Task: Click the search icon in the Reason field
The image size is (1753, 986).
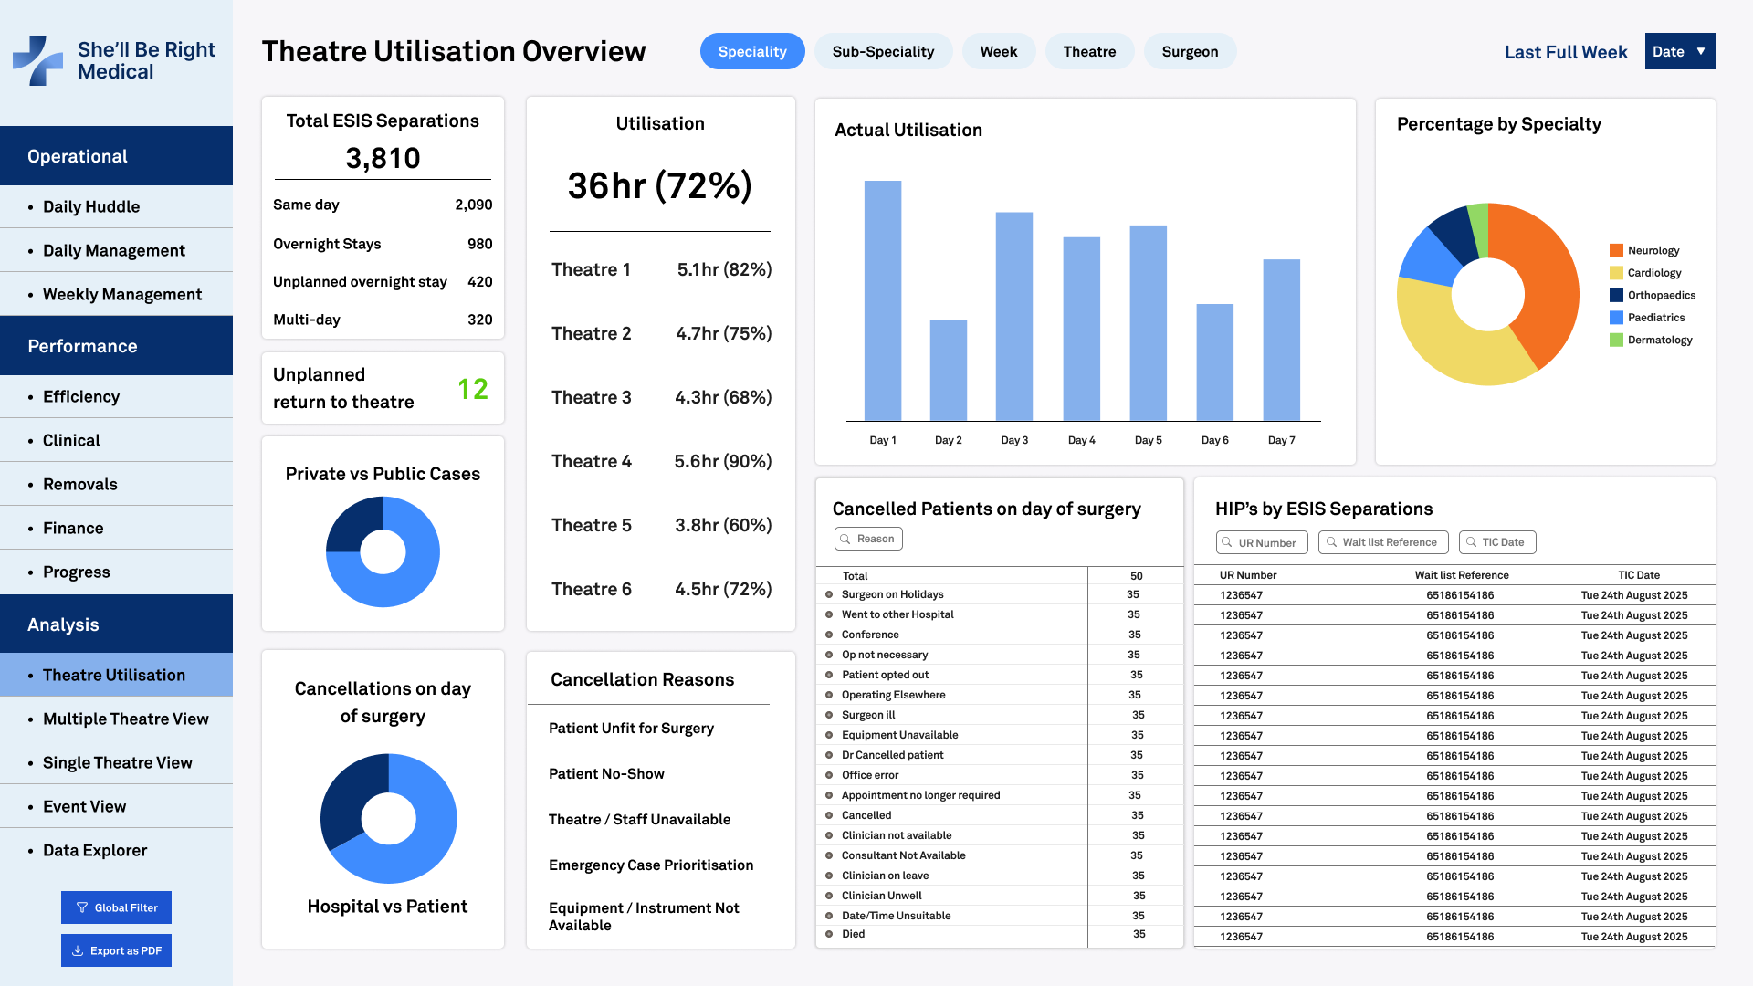Action: pyautogui.click(x=845, y=539)
